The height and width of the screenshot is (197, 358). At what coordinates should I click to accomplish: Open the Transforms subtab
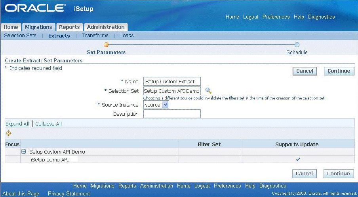click(95, 36)
